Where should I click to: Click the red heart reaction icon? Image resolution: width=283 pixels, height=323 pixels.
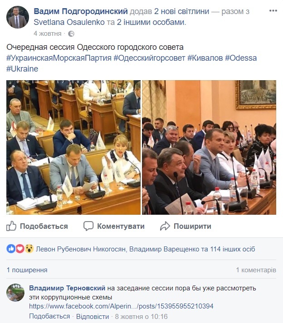coord(20,249)
